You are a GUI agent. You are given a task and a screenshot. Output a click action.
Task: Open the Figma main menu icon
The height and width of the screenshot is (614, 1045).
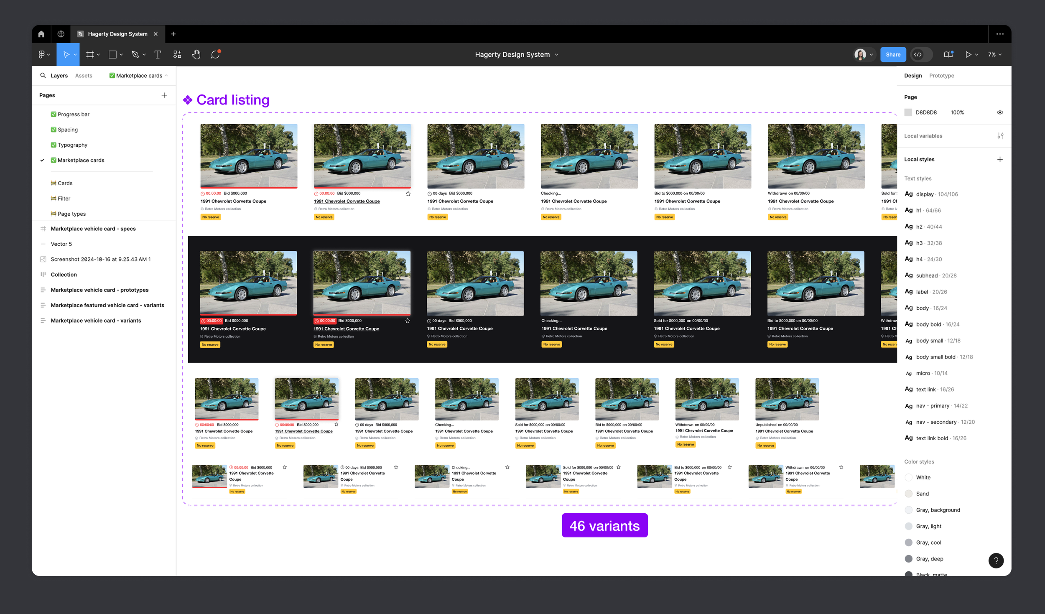pos(42,54)
